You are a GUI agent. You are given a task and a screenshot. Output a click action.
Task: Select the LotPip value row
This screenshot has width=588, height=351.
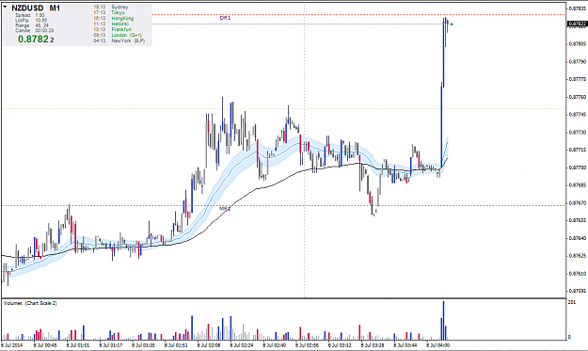coord(31,21)
